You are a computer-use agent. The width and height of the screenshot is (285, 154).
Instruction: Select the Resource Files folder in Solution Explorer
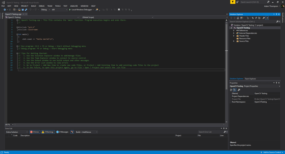(245, 39)
